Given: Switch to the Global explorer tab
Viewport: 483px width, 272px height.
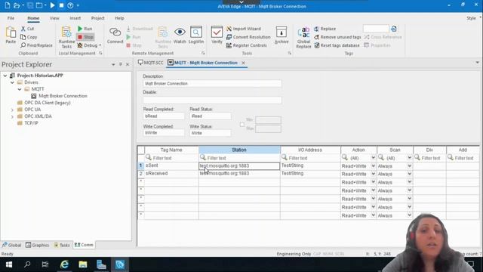Looking at the screenshot, I should 12,245.
